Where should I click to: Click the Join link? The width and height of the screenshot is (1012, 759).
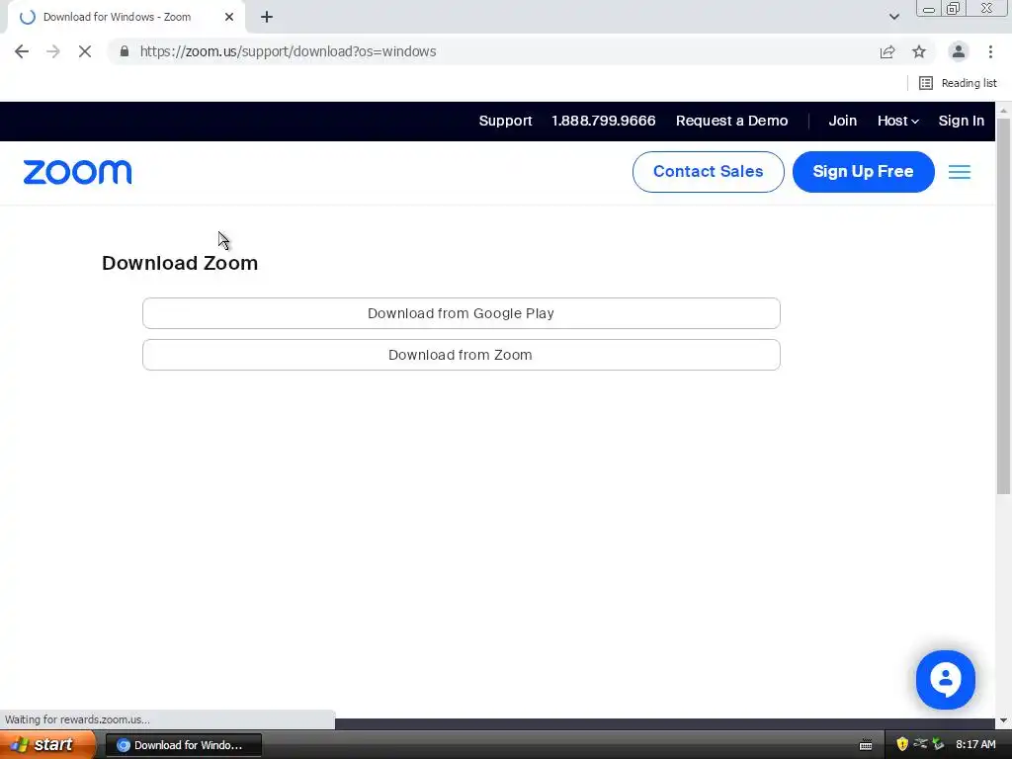point(842,121)
